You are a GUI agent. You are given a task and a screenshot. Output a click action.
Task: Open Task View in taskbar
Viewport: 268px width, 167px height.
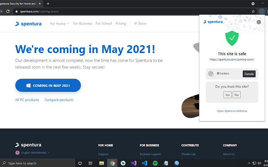pyautogui.click(x=90, y=163)
